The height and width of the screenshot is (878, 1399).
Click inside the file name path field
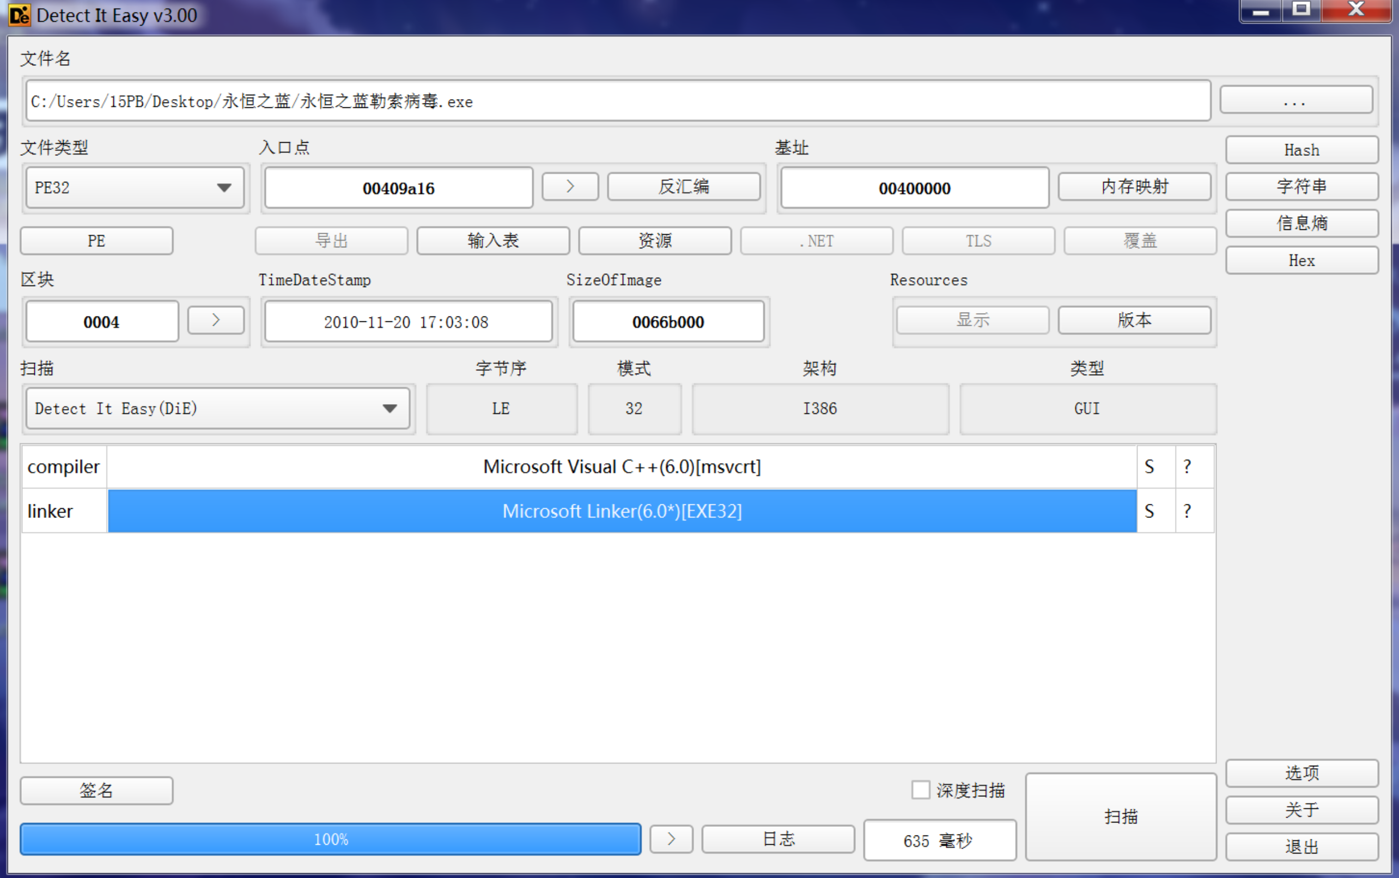617,102
